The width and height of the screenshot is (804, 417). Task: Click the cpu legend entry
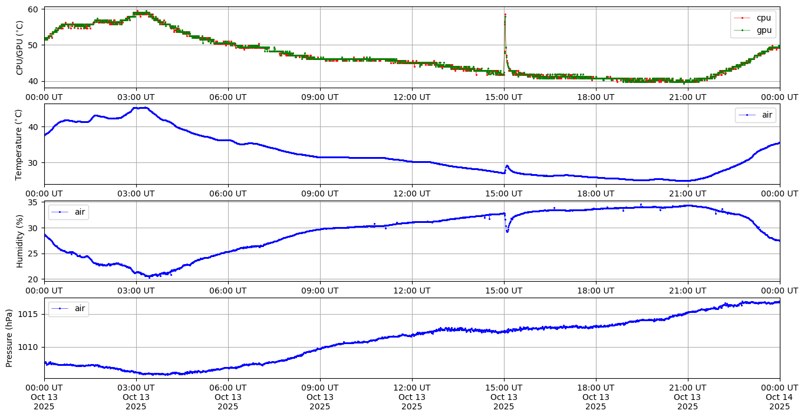point(763,18)
